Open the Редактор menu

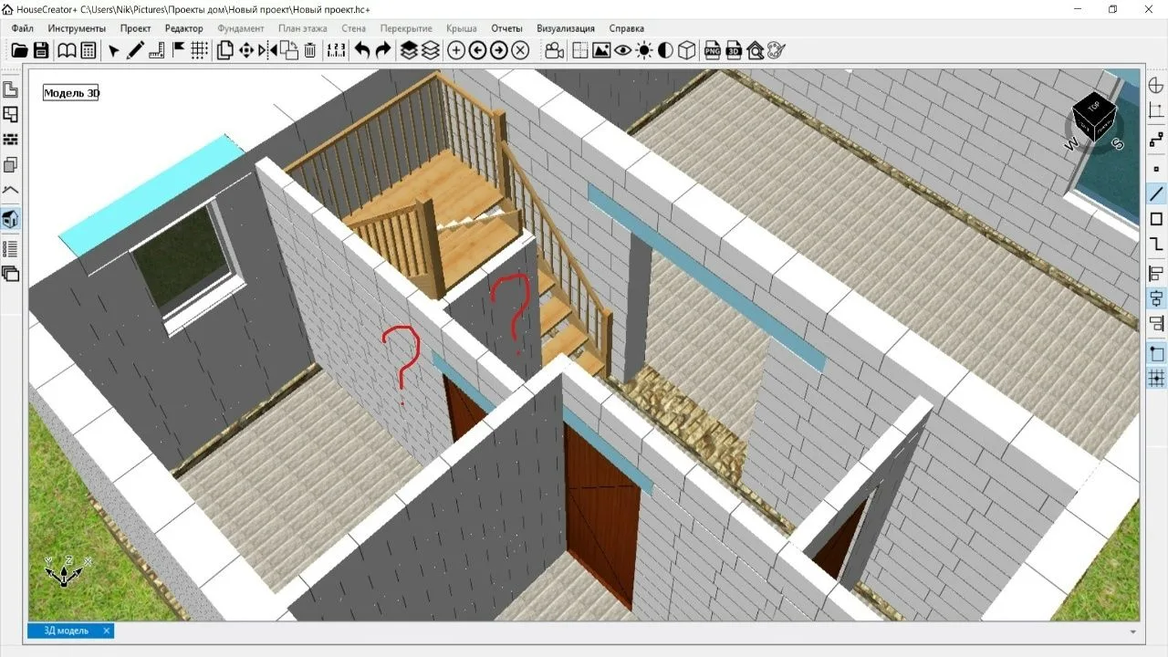pyautogui.click(x=183, y=28)
